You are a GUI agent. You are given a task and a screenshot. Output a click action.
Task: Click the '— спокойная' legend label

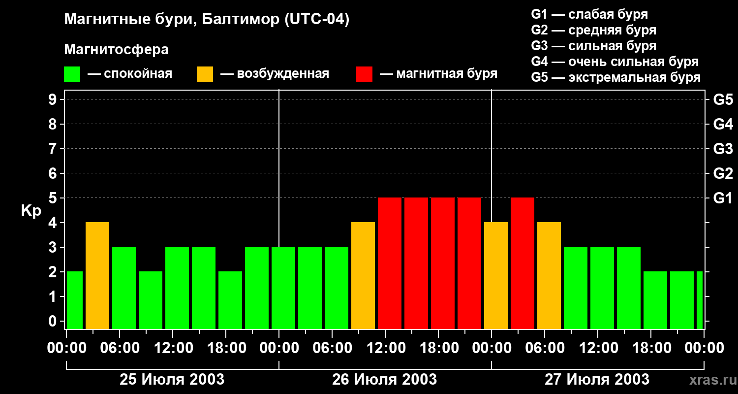point(130,74)
